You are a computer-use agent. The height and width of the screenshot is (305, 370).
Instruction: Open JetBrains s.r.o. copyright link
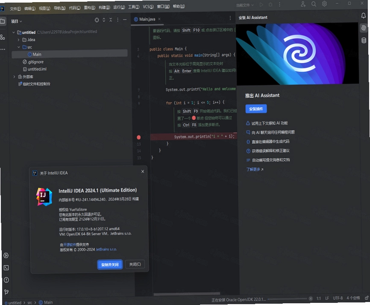click(106, 249)
